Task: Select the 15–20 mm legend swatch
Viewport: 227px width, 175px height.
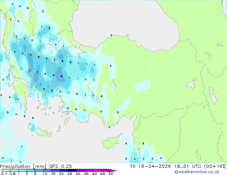Action: pyautogui.click(x=55, y=170)
